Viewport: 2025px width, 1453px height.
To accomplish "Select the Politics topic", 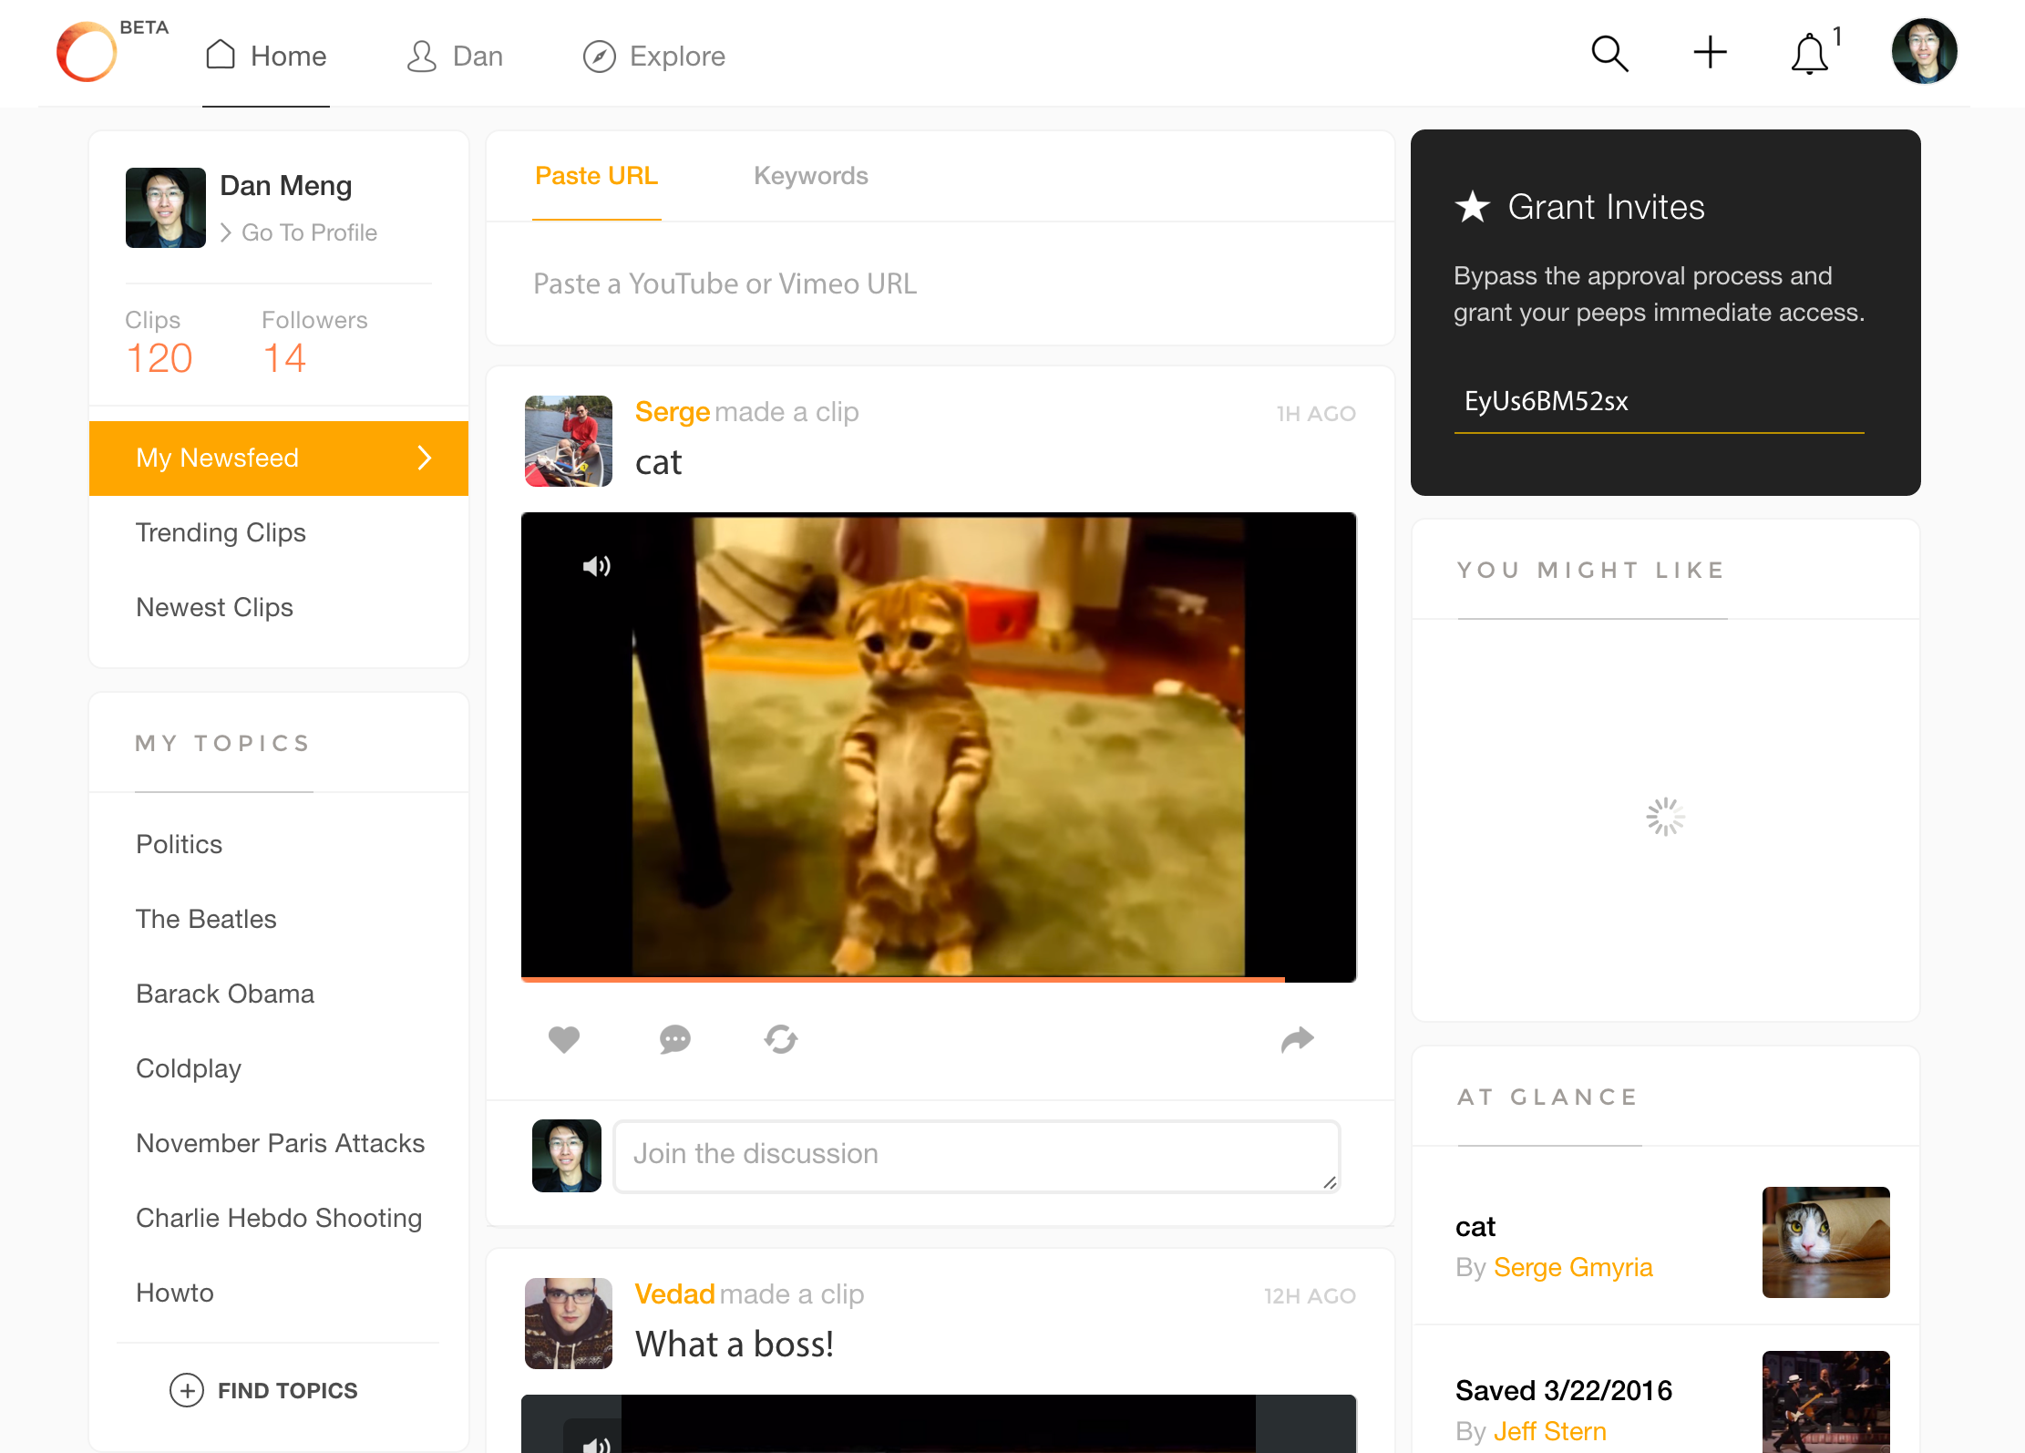I will 179,844.
